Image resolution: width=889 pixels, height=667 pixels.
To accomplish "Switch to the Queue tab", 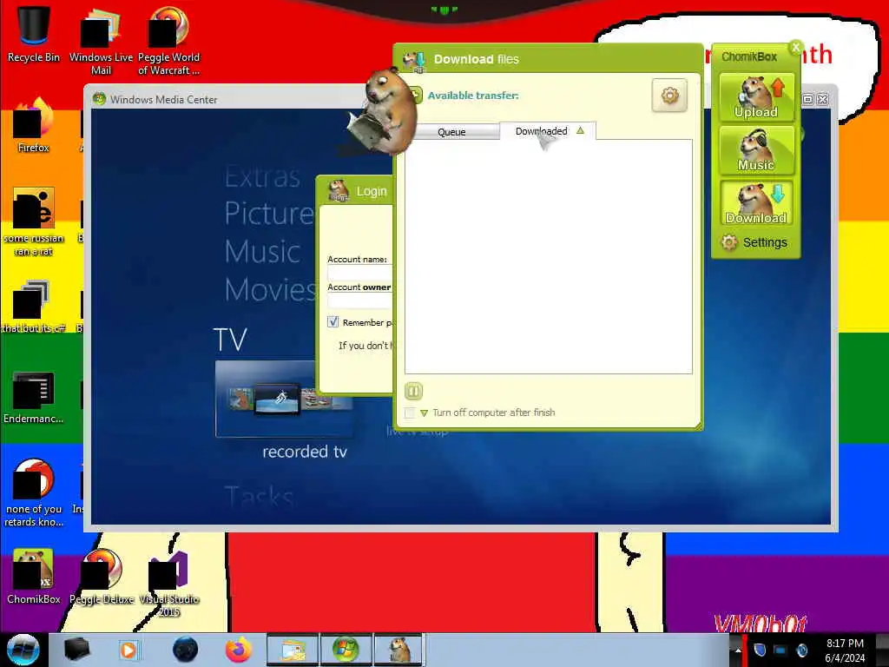I will point(451,132).
